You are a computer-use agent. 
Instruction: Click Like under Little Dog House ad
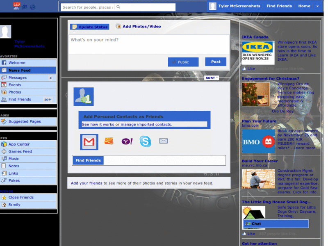point(248,234)
